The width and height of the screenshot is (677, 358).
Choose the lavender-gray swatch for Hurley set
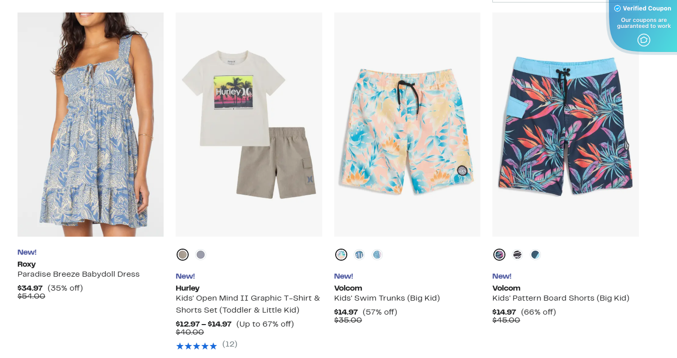coord(201,255)
